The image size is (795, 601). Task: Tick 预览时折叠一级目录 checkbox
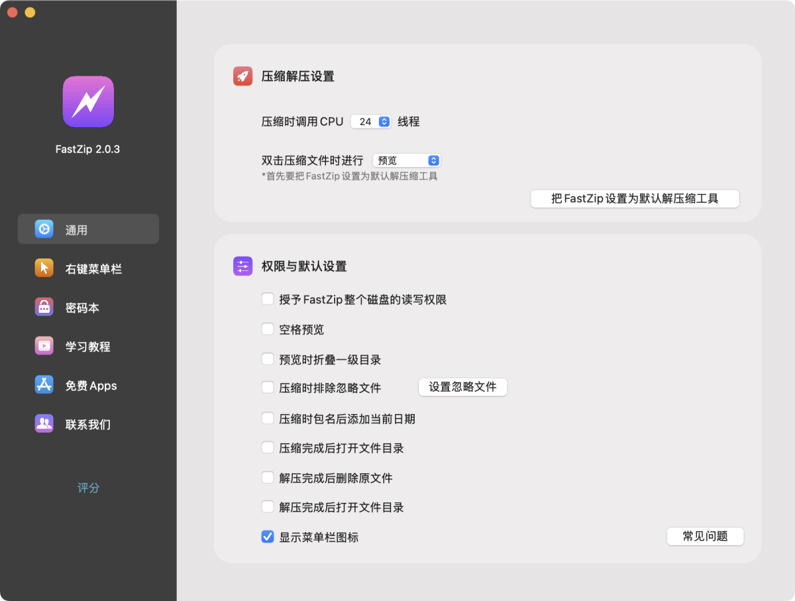tap(268, 359)
